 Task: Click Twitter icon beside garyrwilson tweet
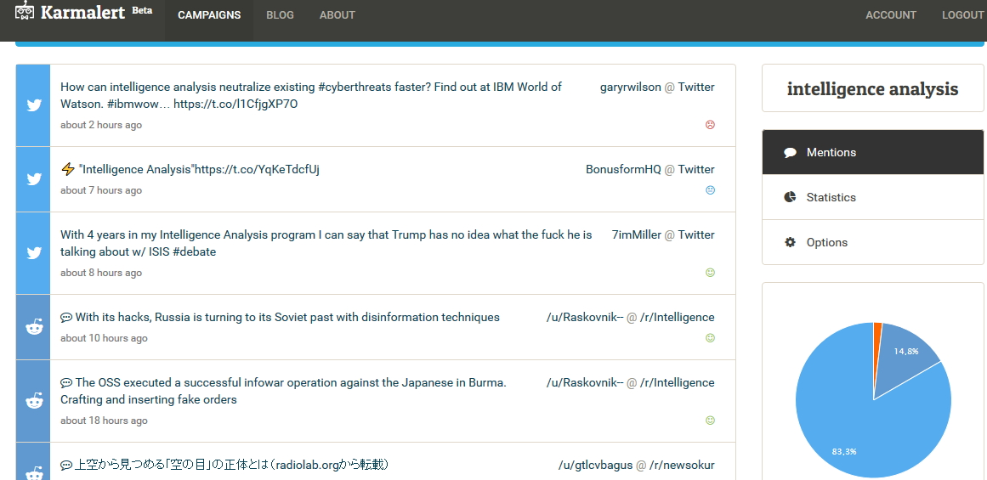34,105
